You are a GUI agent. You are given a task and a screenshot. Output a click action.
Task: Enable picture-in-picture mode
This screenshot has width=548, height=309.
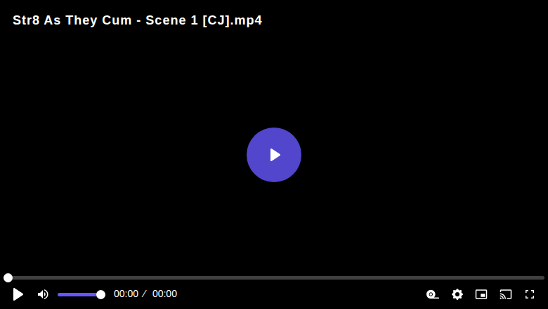pos(481,294)
